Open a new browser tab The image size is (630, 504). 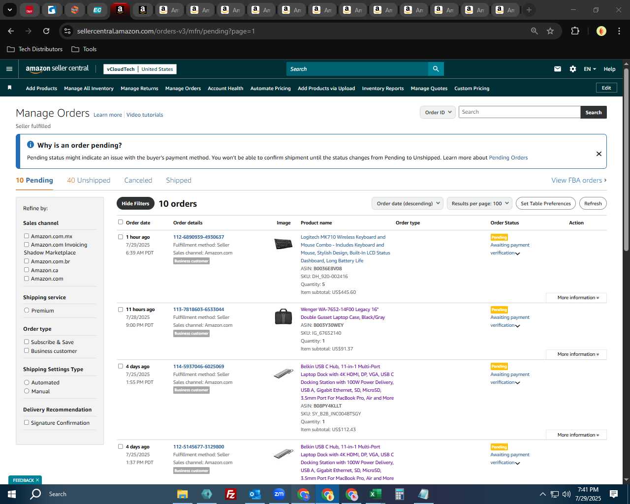[x=529, y=10]
